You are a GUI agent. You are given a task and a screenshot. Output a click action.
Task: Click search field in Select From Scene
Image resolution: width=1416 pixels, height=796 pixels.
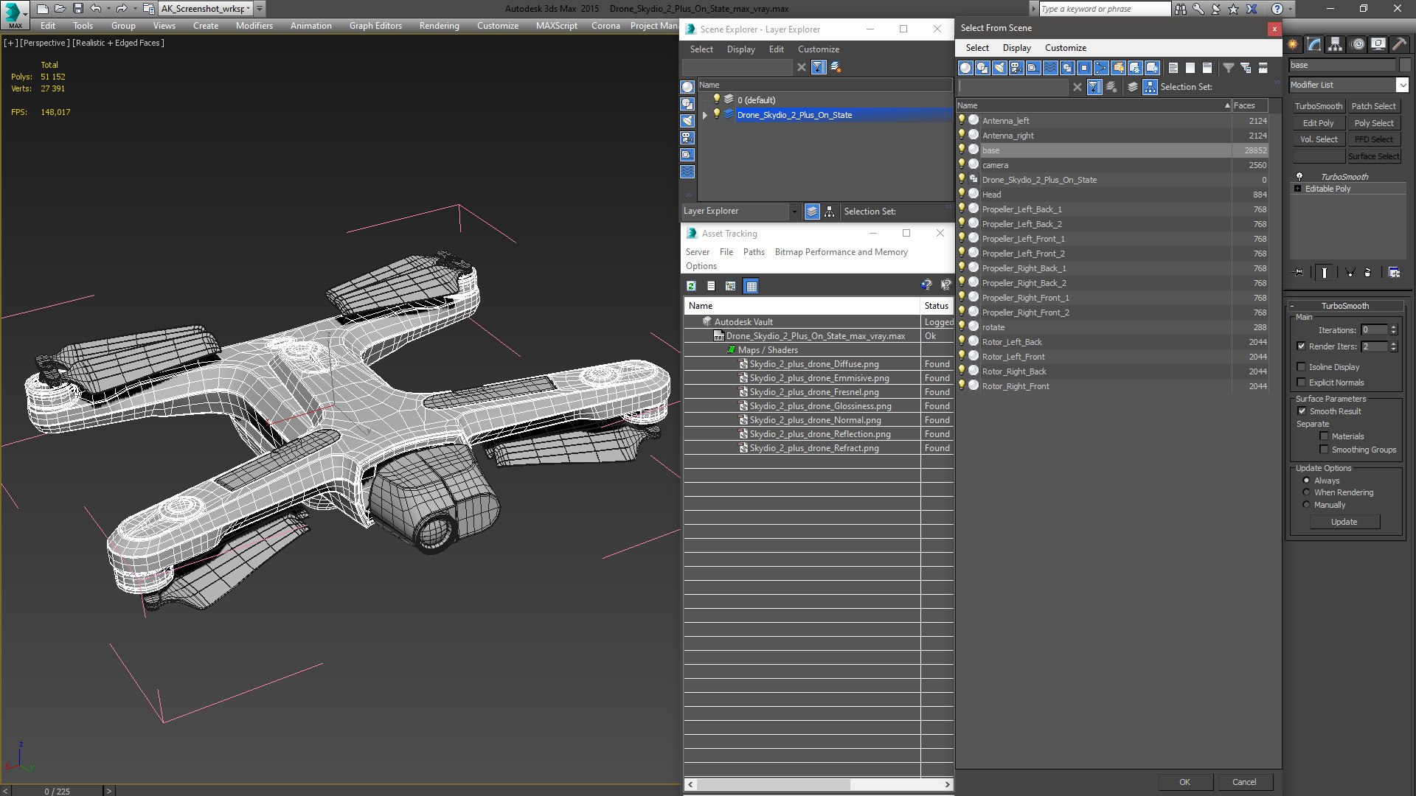(x=1013, y=87)
